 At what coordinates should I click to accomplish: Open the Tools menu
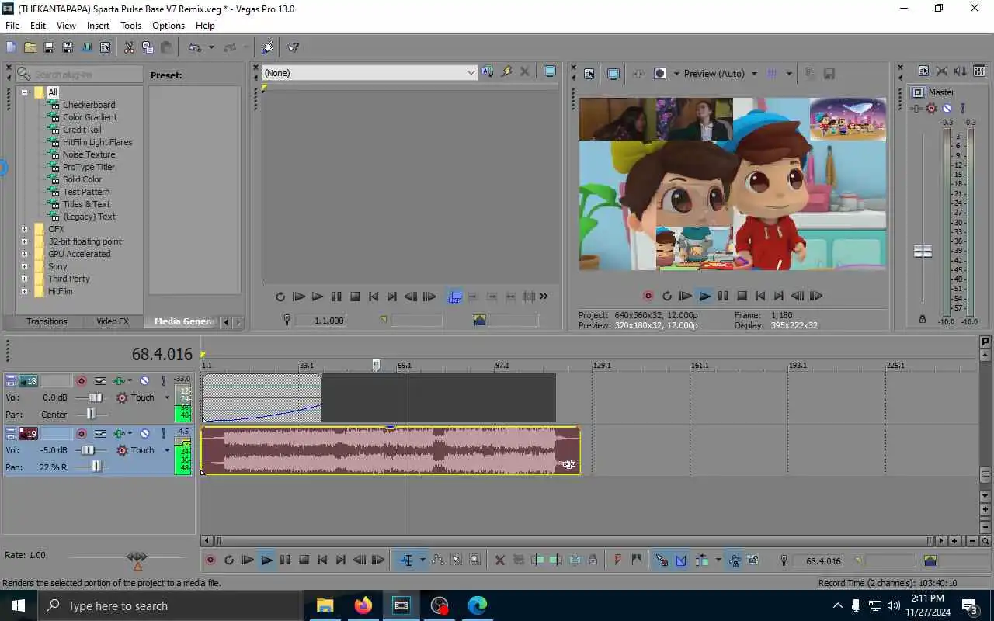pos(130,26)
